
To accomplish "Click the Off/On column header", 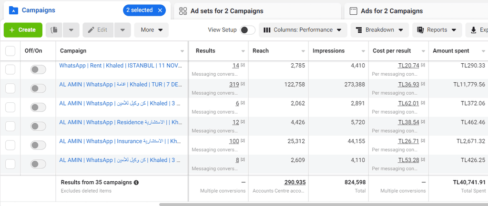I will [x=33, y=51].
